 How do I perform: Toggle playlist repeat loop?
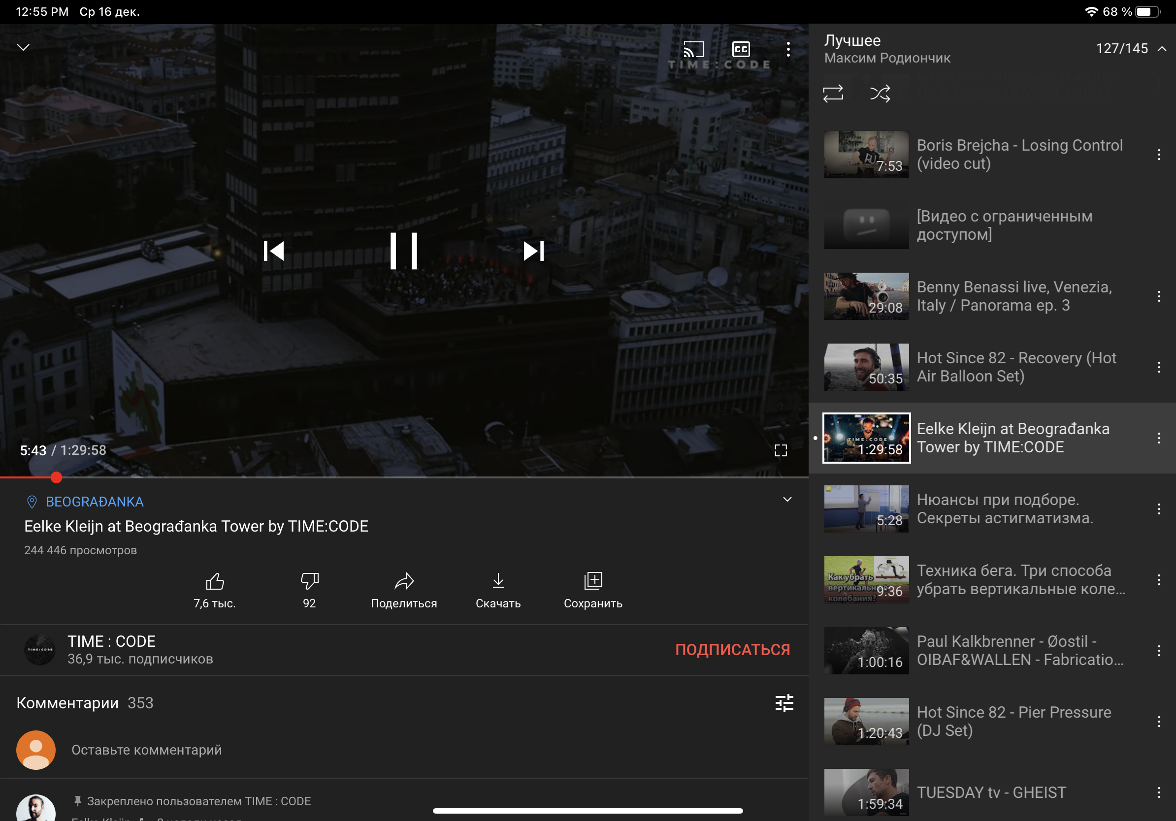pos(833,94)
